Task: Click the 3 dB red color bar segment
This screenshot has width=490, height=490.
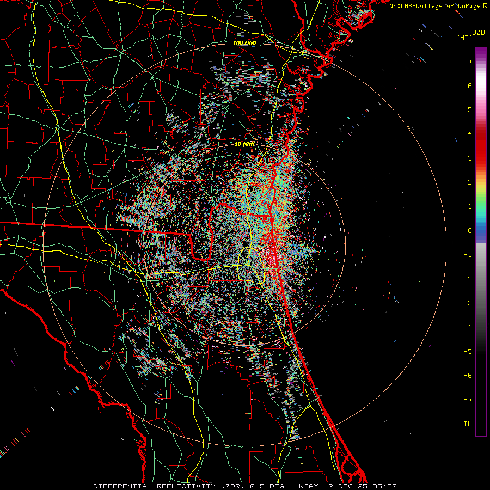Action: (481, 158)
